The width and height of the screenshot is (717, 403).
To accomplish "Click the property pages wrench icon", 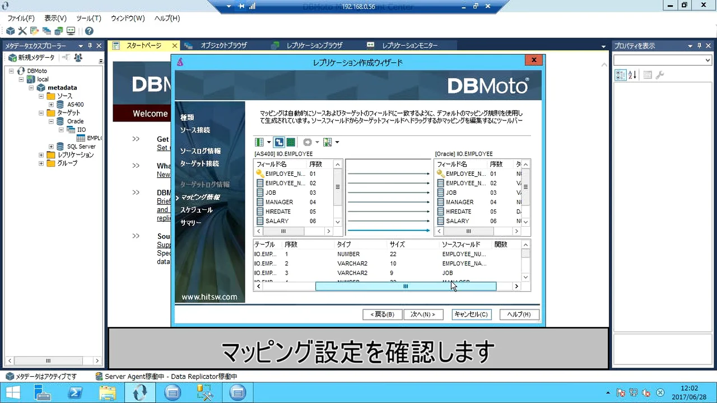I will pos(660,75).
